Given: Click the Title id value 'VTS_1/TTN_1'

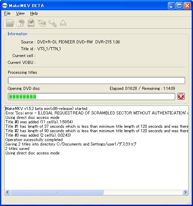Looking at the screenshot, I should point(49,49).
